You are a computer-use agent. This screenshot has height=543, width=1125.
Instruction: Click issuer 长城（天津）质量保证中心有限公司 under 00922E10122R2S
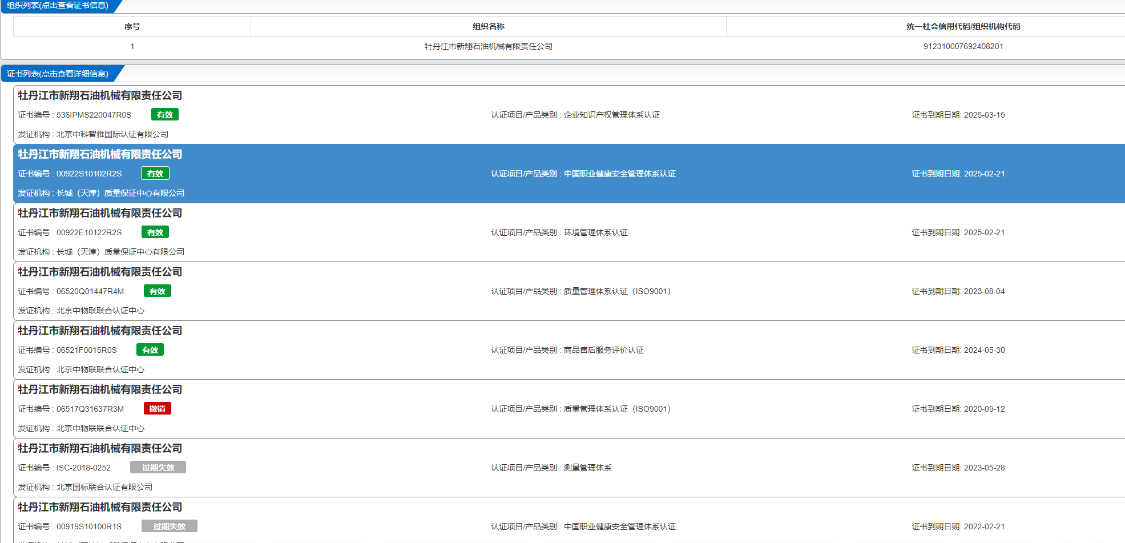pos(120,252)
